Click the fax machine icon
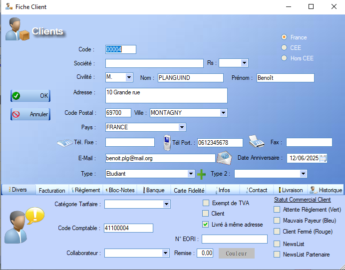 point(256,142)
